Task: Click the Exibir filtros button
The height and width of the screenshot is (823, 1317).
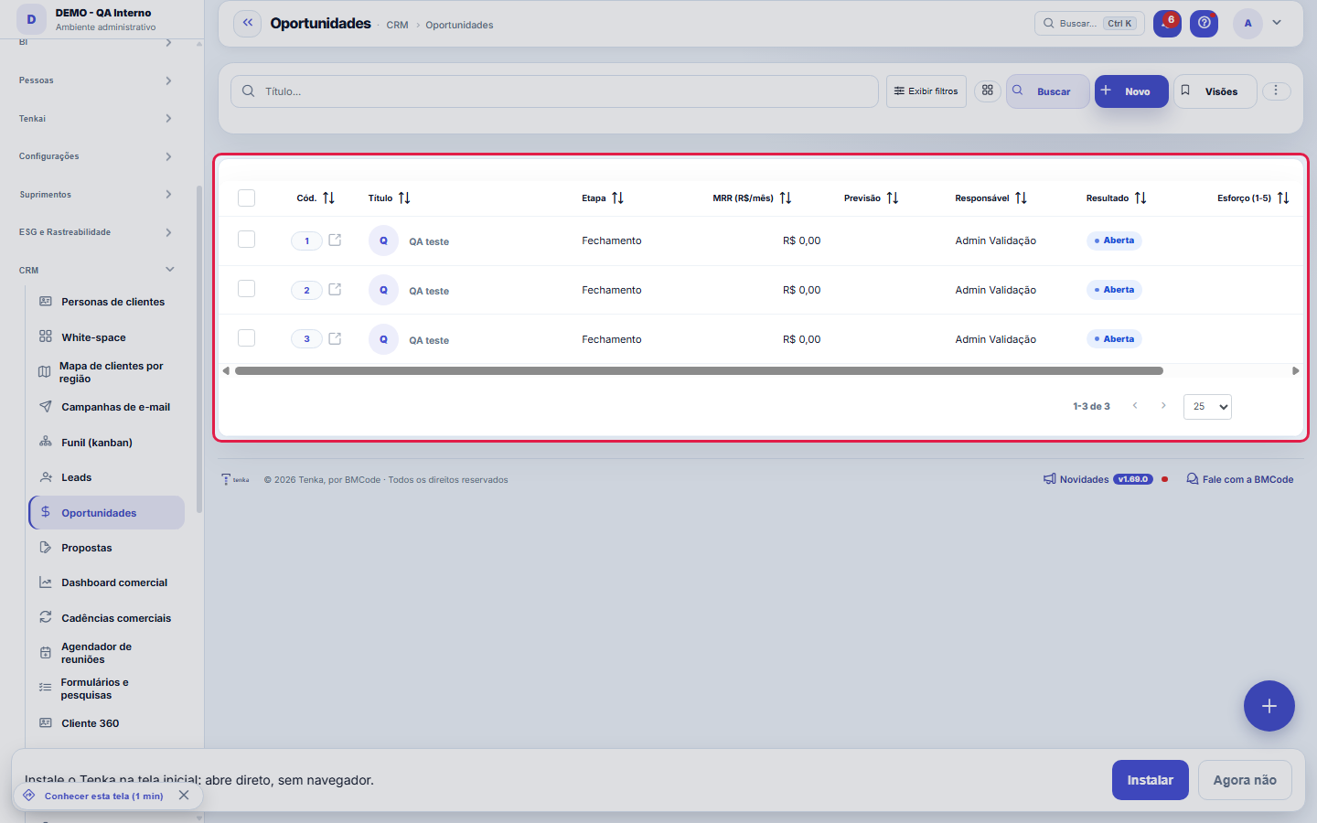Action: click(x=926, y=91)
